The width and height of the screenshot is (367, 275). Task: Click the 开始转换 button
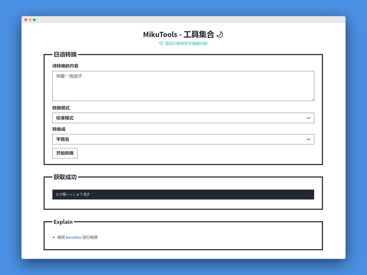65,153
